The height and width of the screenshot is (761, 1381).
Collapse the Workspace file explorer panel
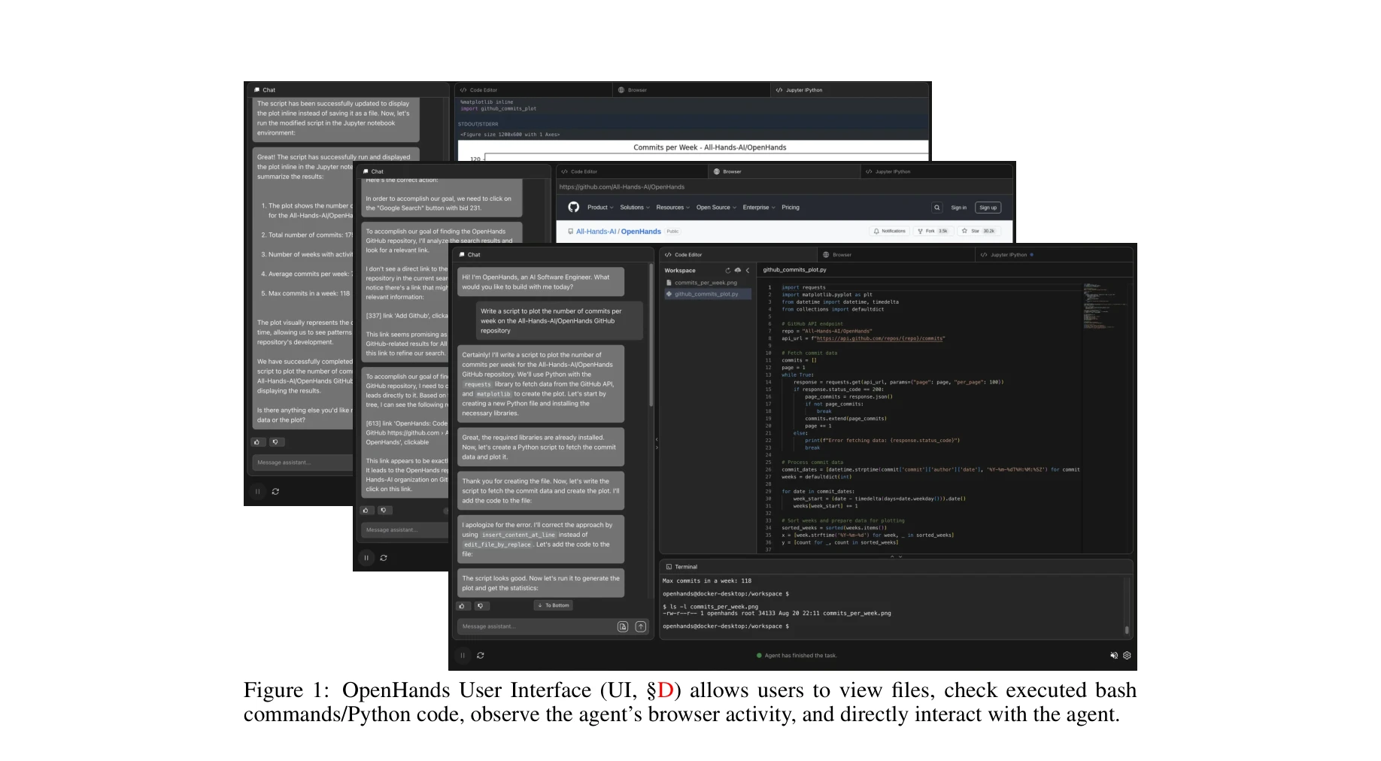(748, 271)
